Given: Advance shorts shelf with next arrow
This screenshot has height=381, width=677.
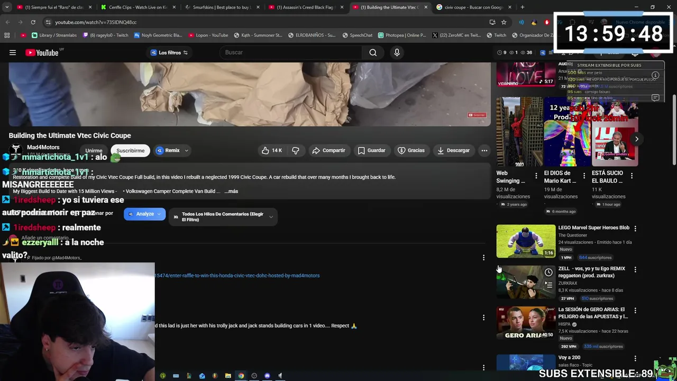Looking at the screenshot, I should point(637,139).
